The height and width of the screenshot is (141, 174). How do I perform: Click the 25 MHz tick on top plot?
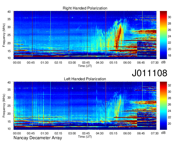click(9, 35)
